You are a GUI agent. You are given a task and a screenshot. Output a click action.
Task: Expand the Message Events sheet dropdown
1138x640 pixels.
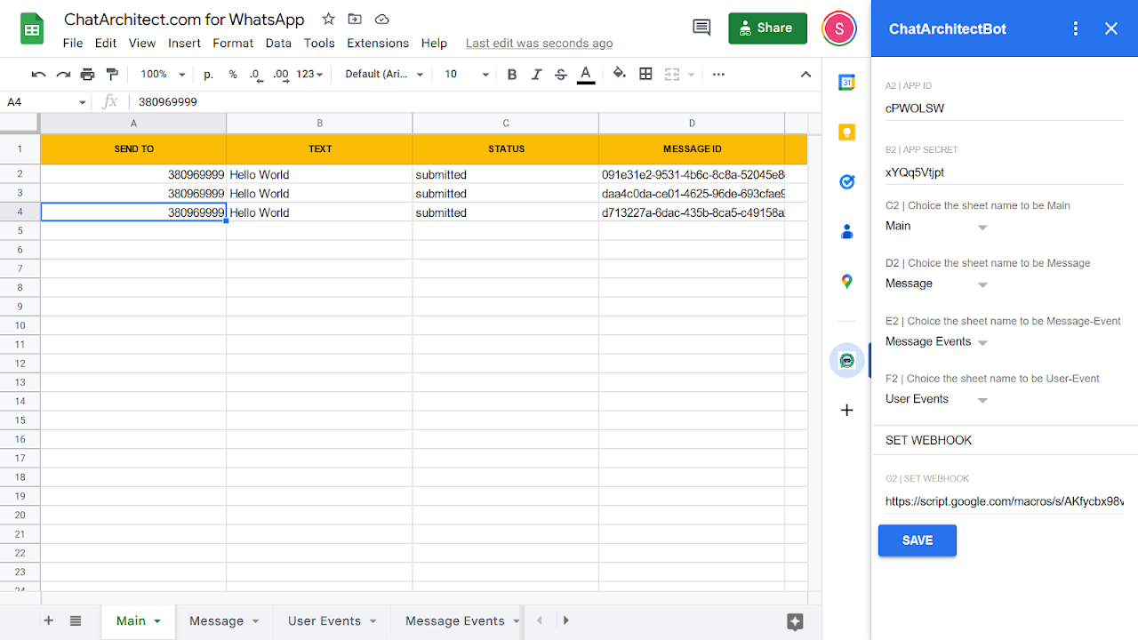click(937, 342)
